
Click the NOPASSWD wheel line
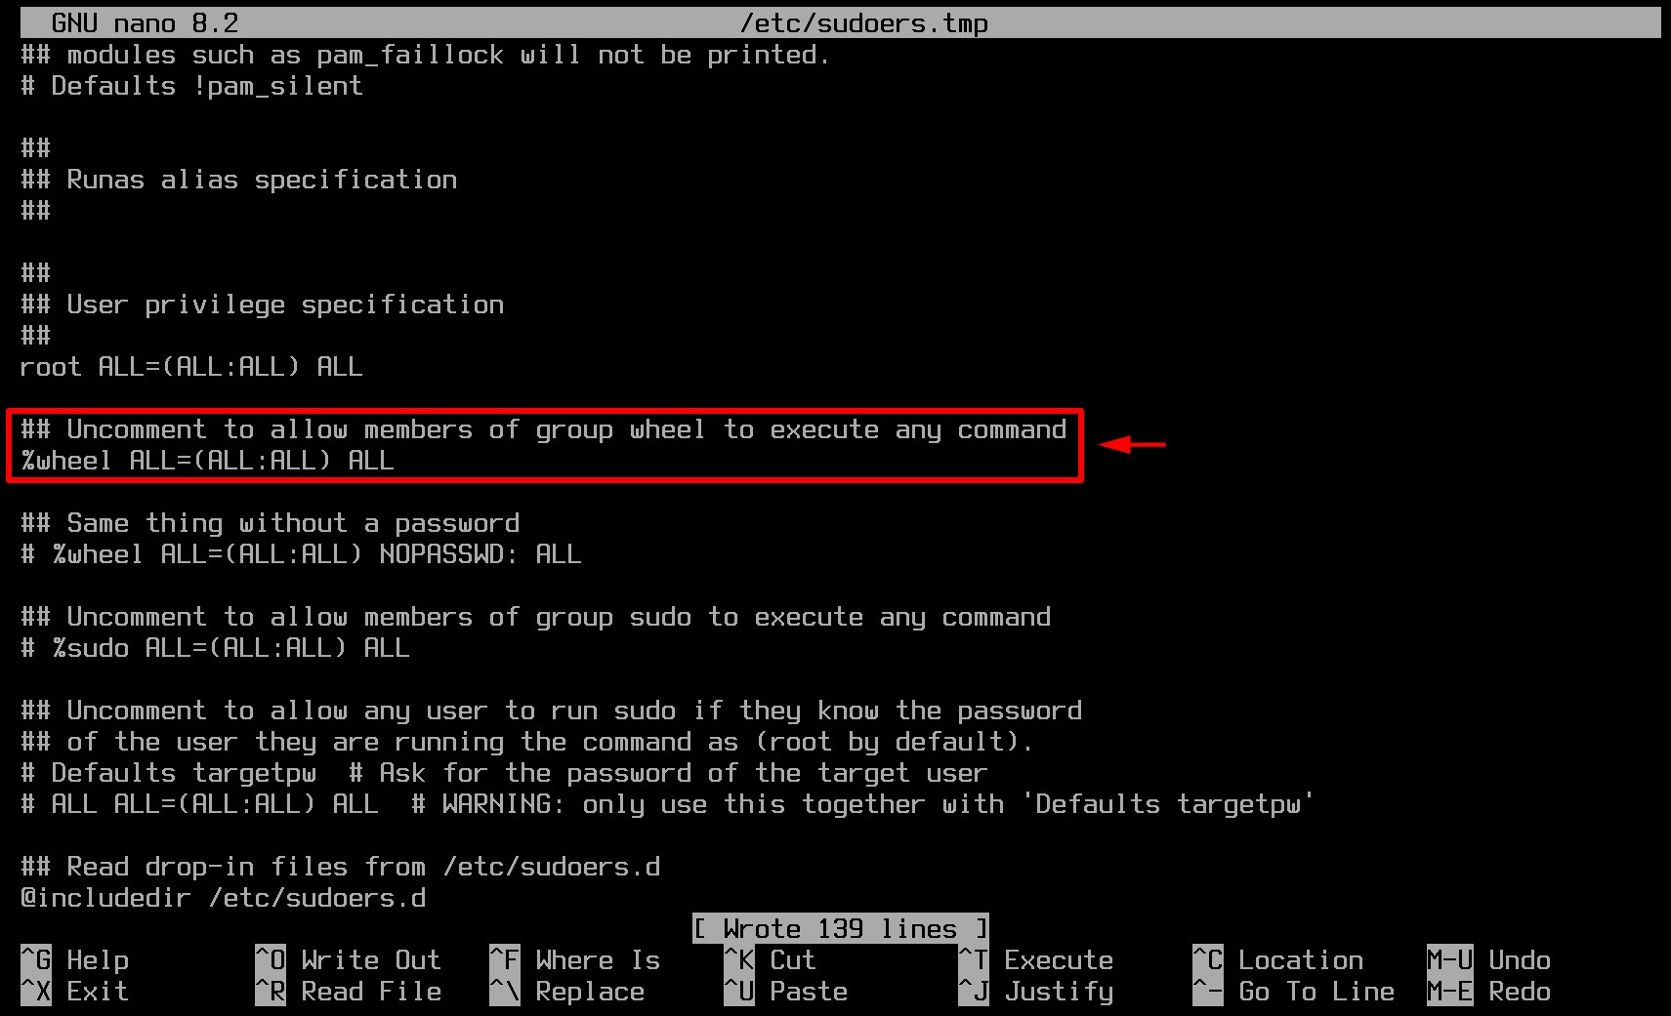coord(302,554)
